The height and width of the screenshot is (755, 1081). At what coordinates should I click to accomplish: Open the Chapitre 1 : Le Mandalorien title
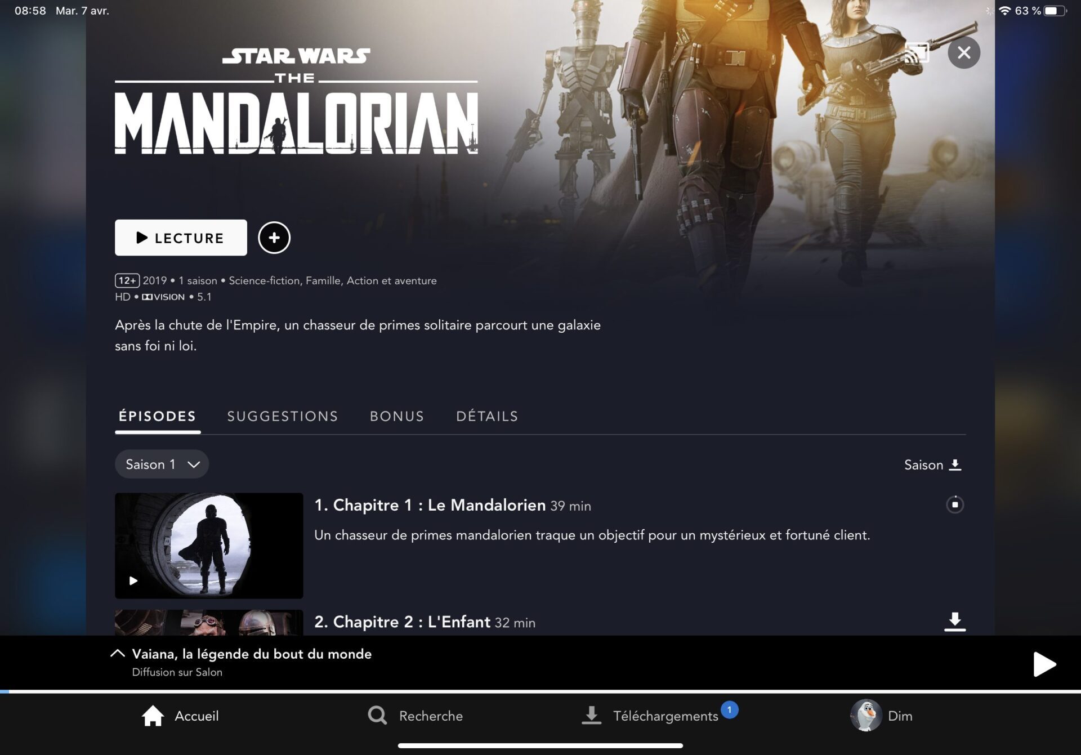pyautogui.click(x=430, y=506)
